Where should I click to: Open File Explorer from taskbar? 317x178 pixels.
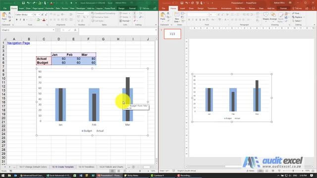(x=9, y=176)
